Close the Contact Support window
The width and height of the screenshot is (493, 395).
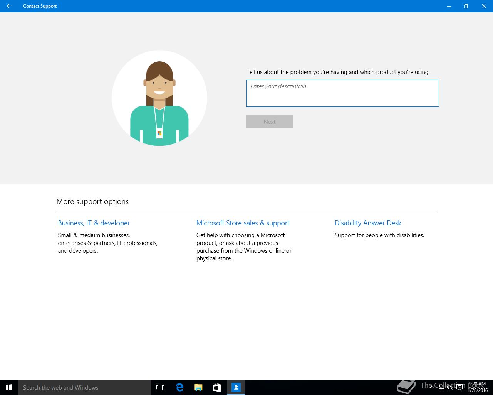tap(484, 6)
